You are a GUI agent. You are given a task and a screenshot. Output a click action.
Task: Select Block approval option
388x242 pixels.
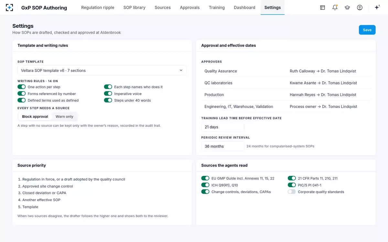(x=35, y=116)
